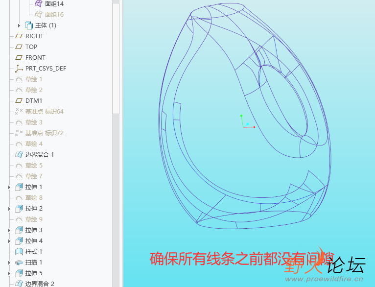Click the model tree vertical scrollbar thumb

[116, 58]
